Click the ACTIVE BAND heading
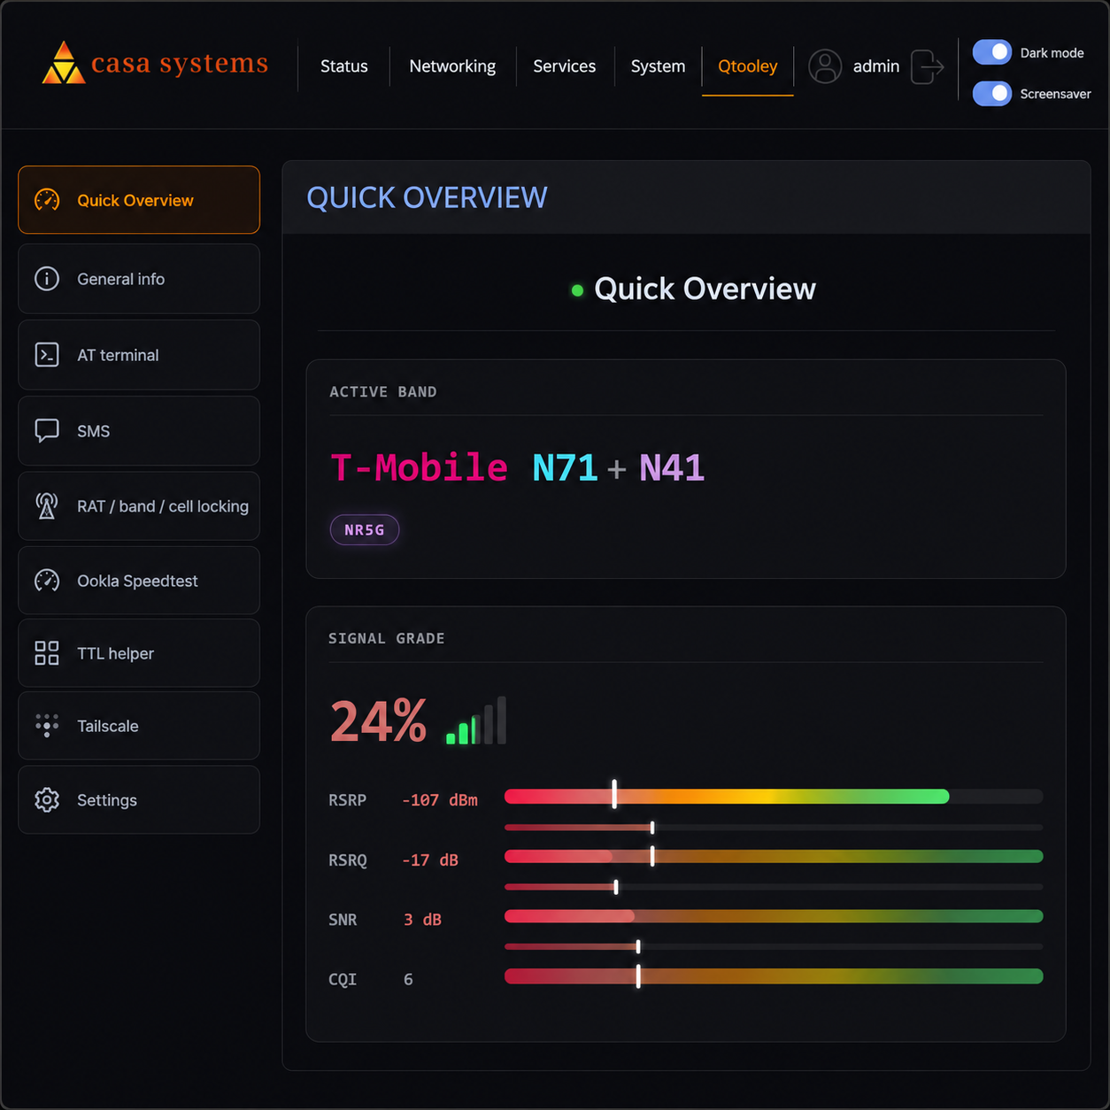 pyautogui.click(x=383, y=391)
